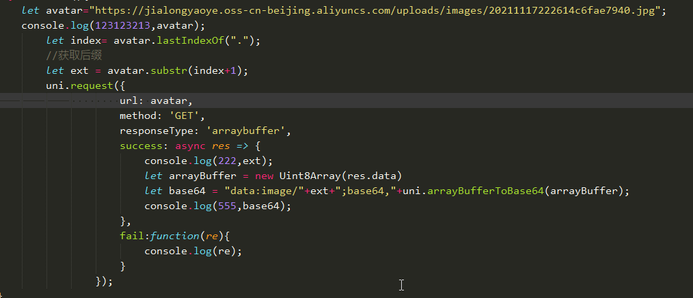This screenshot has width=693, height=298.
Task: Click index+1 inside substr call
Action: tap(215, 71)
